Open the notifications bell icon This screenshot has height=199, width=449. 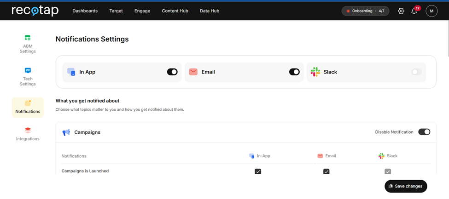pyautogui.click(x=414, y=11)
